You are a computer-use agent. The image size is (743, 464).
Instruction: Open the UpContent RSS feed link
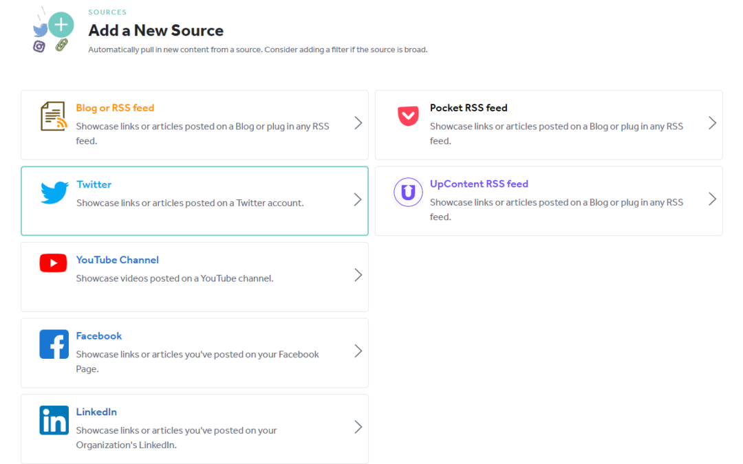tap(479, 184)
